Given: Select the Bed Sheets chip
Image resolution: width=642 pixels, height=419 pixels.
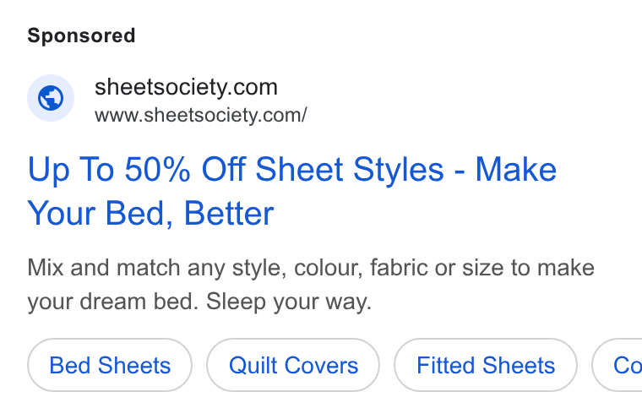Looking at the screenshot, I should tap(110, 365).
